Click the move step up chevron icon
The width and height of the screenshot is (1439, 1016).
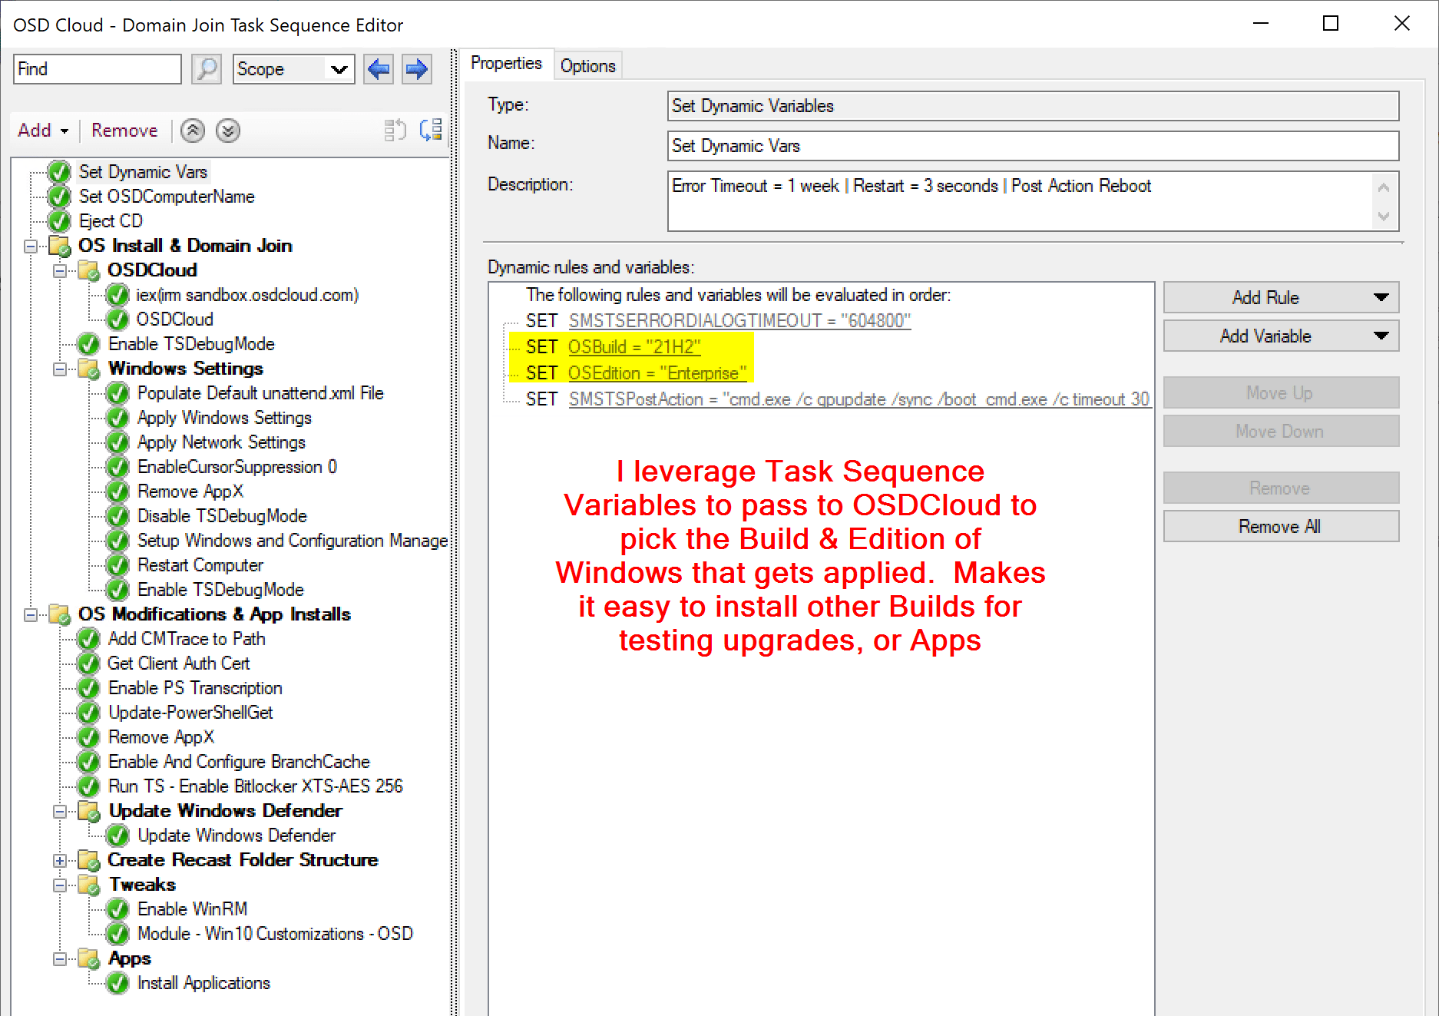tap(193, 131)
